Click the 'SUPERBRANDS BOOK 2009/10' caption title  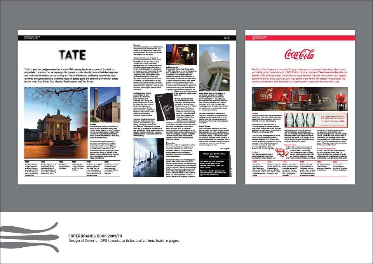[x=95, y=236]
